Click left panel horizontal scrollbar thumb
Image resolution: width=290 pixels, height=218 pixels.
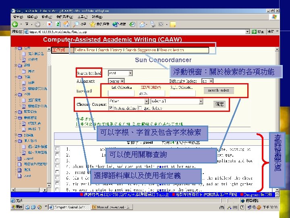click(x=27, y=190)
